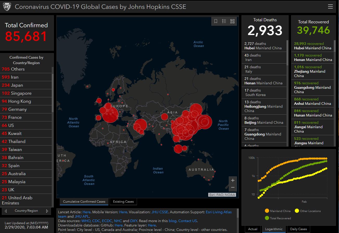Click Heilongjiang 13 deaths entry

tap(264, 106)
